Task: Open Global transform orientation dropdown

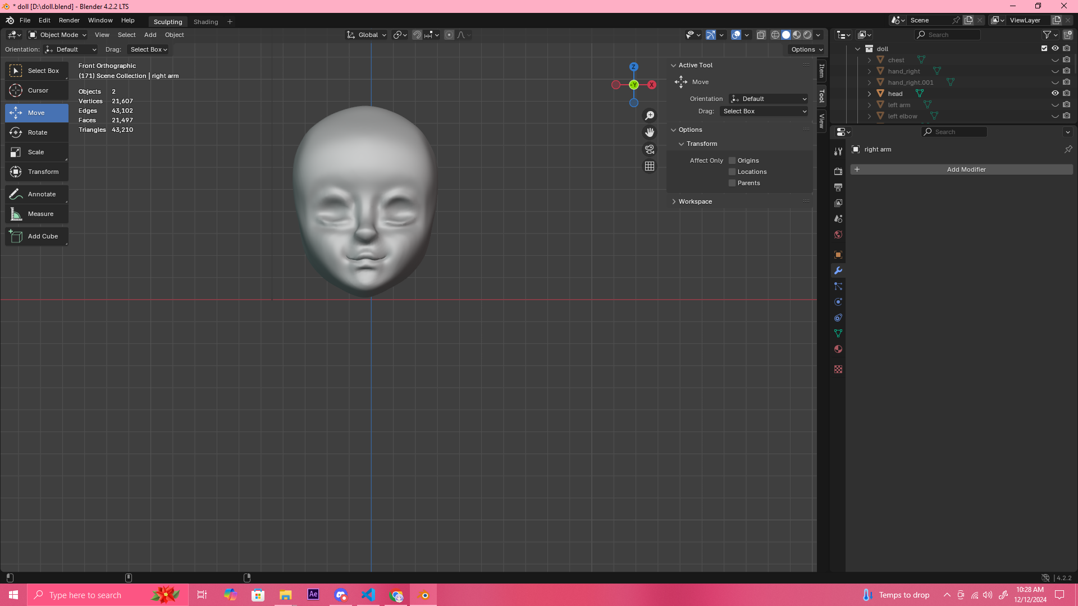Action: 367,35
